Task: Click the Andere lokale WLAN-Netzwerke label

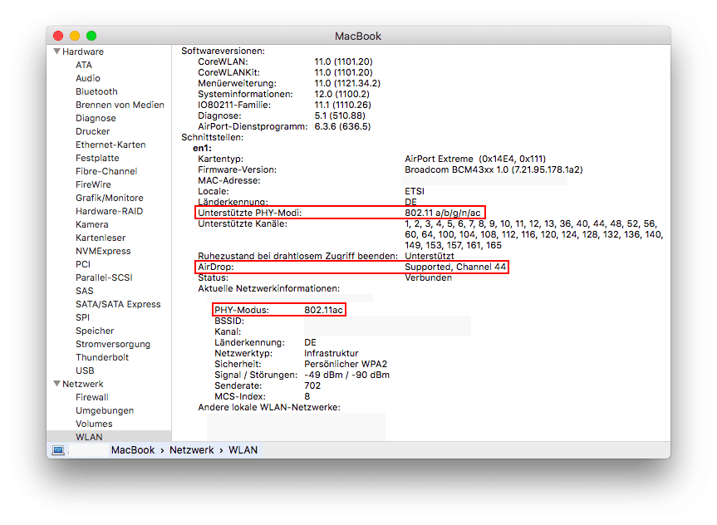Action: (x=269, y=407)
